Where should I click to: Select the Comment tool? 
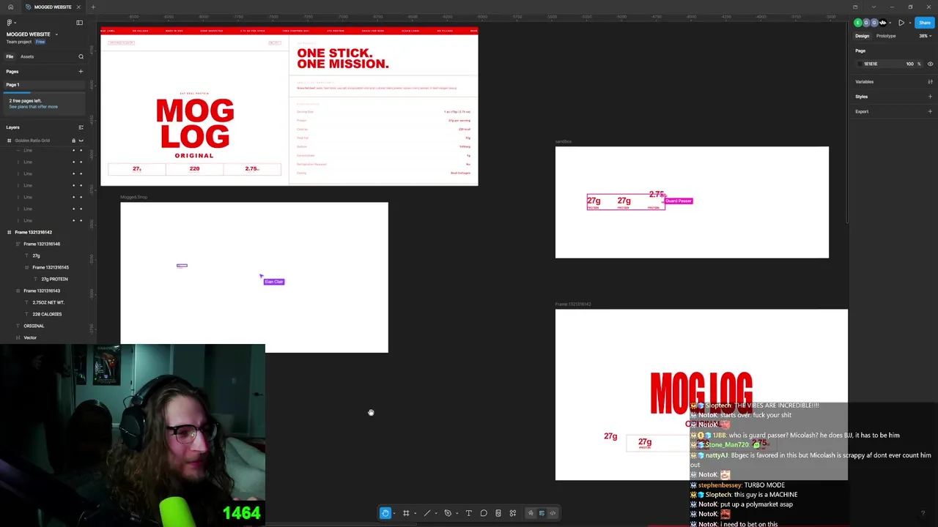[484, 513]
